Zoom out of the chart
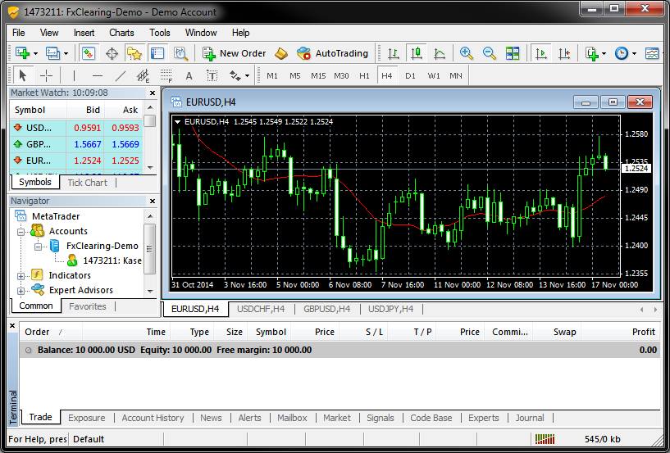This screenshot has height=453, width=670. pyautogui.click(x=490, y=53)
